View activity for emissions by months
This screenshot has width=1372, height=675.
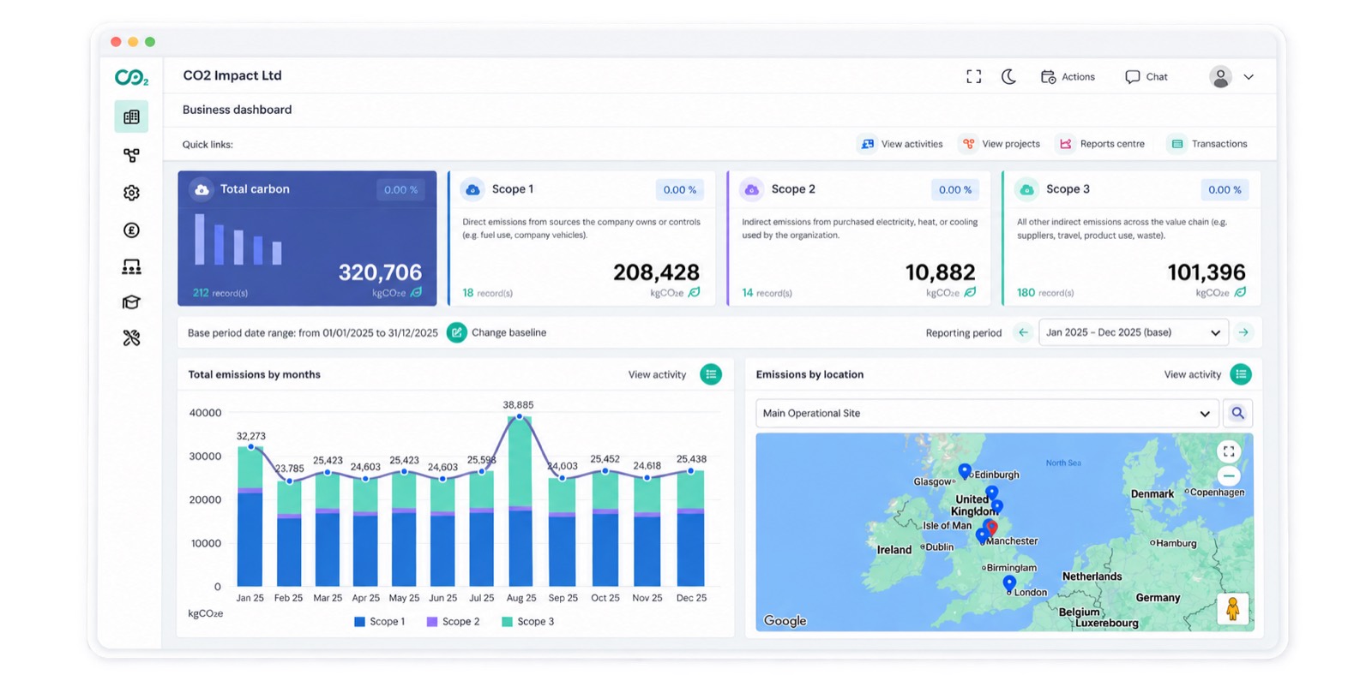(x=711, y=374)
